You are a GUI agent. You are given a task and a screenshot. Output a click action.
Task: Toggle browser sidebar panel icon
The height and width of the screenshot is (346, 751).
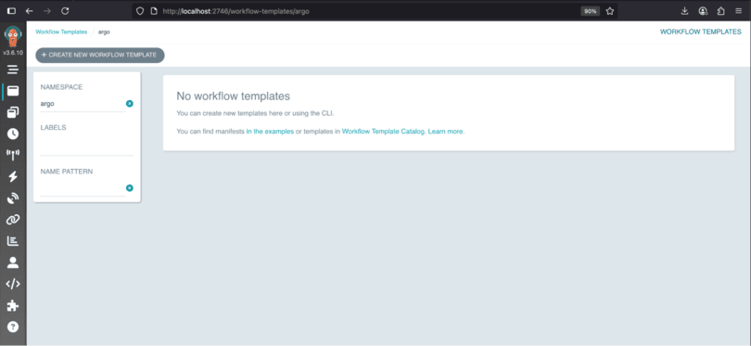pyautogui.click(x=11, y=11)
